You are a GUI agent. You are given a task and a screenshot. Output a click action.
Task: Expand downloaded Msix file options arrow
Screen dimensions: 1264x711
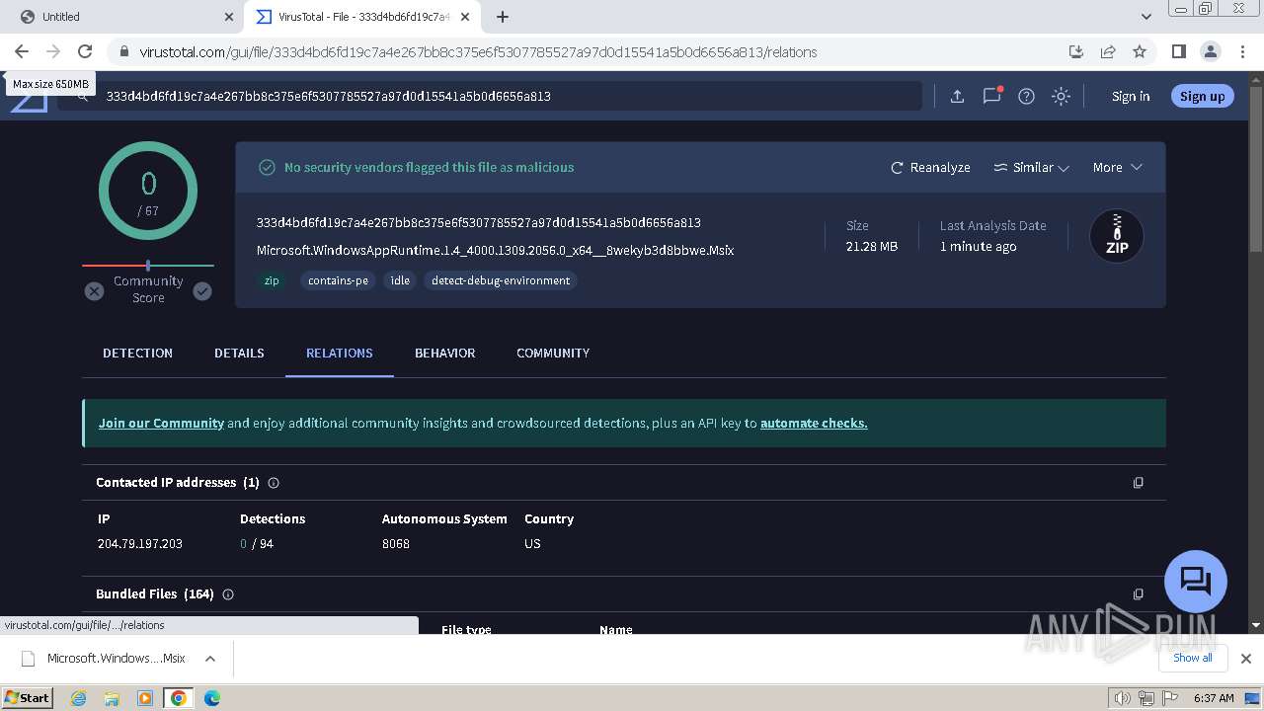[x=209, y=659]
